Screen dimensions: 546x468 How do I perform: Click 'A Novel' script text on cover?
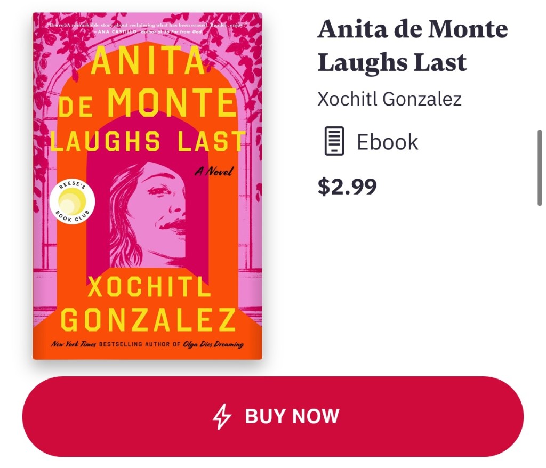pos(216,172)
